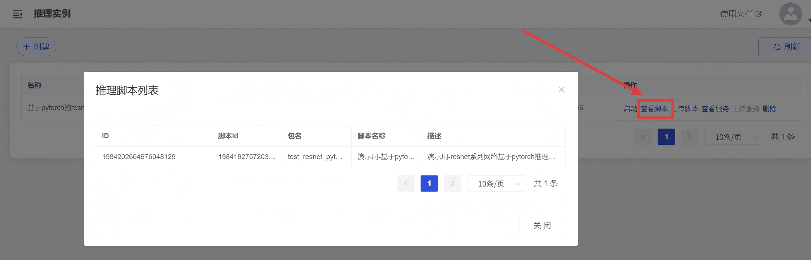Open background table 10条/页 page size dropdown
The width and height of the screenshot is (811, 260).
tap(733, 137)
